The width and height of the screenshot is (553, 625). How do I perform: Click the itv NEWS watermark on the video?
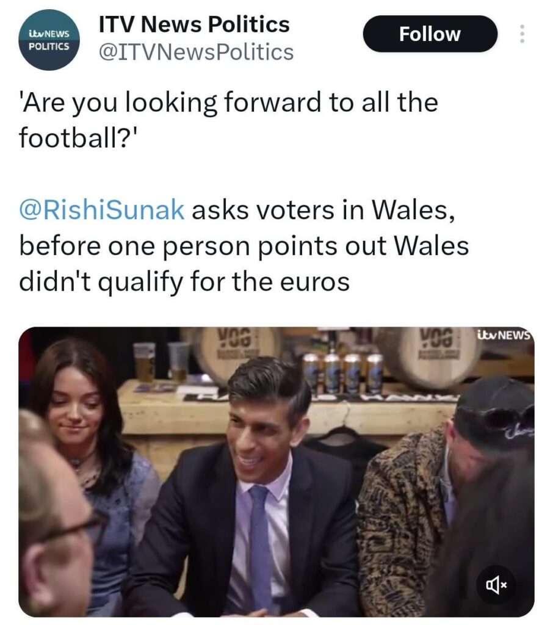point(503,336)
